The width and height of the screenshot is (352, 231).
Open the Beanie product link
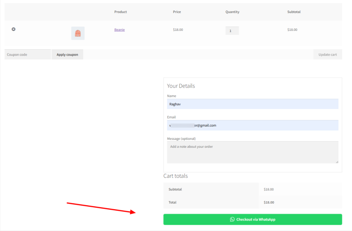pos(119,30)
